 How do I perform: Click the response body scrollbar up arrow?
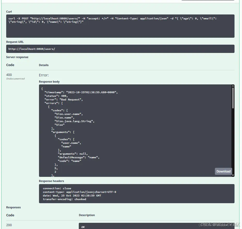coord(233,86)
